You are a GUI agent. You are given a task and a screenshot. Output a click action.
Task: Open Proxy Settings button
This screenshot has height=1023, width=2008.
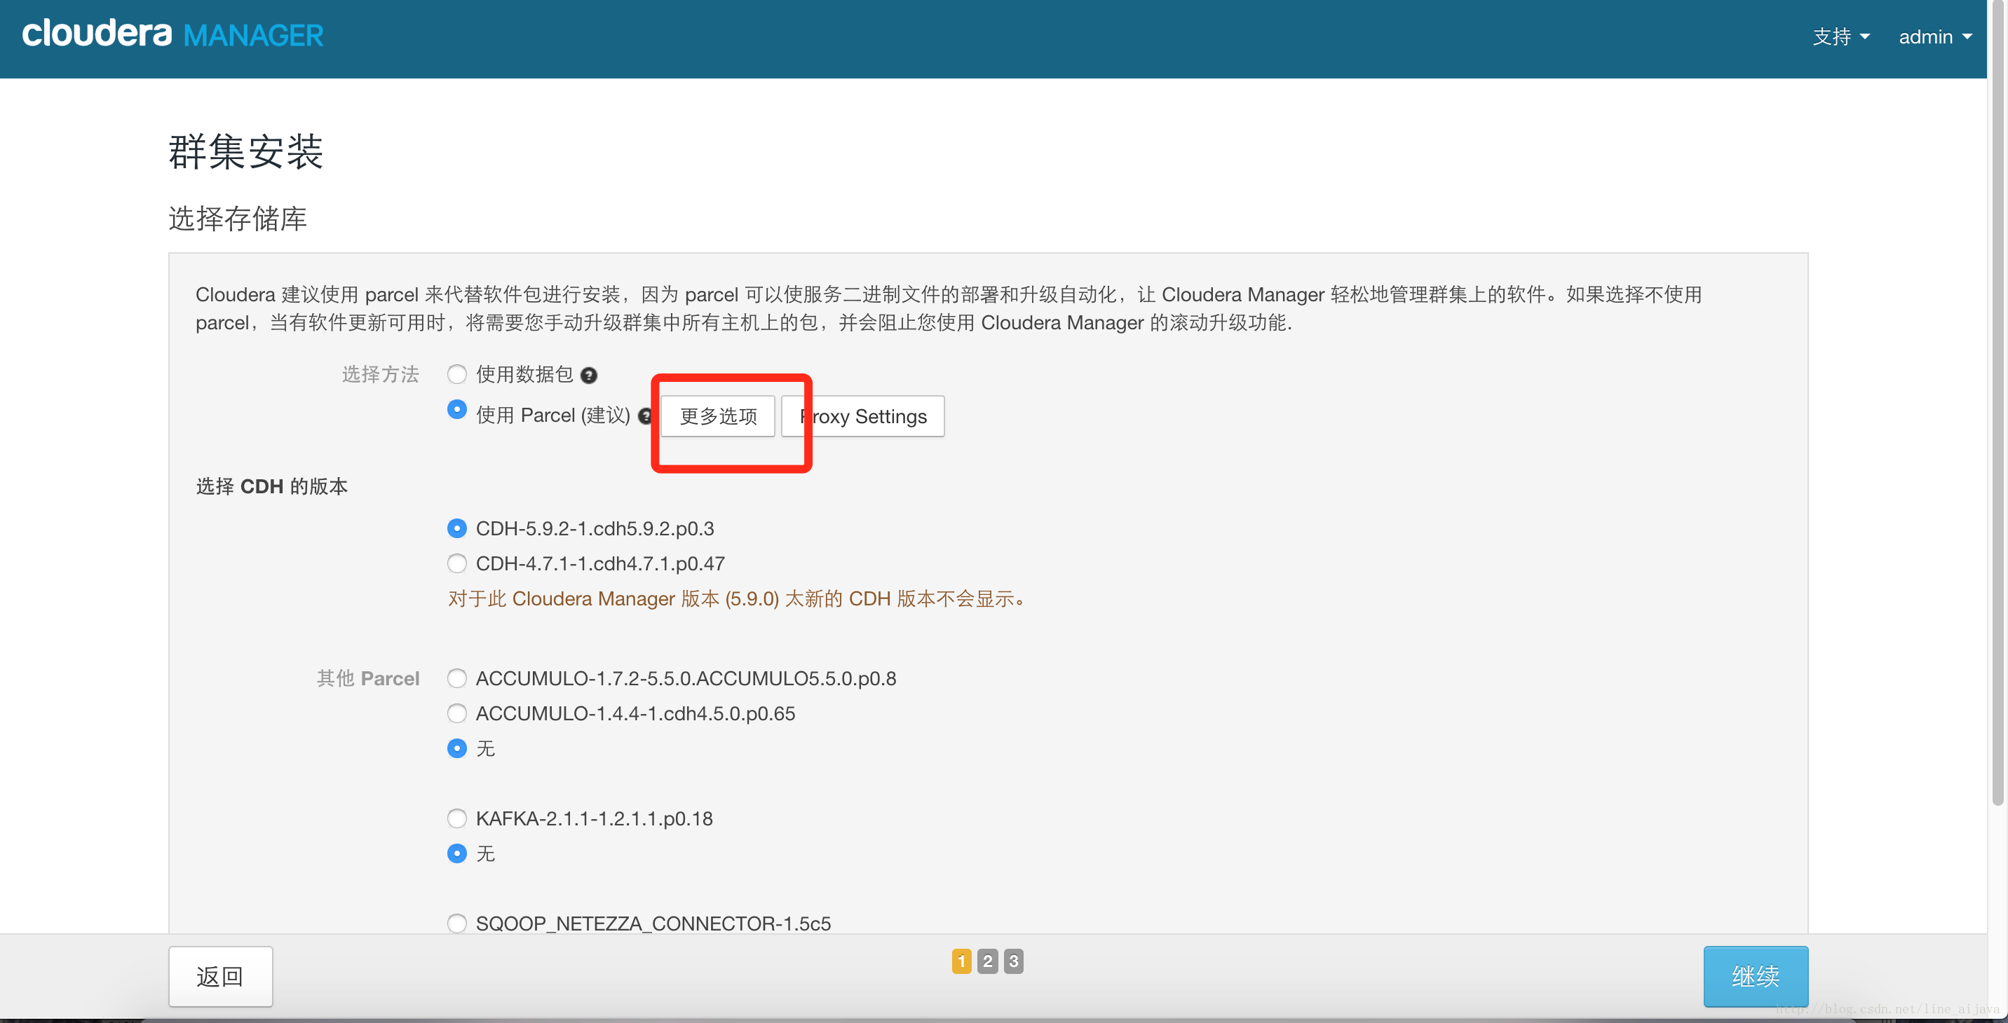point(863,416)
